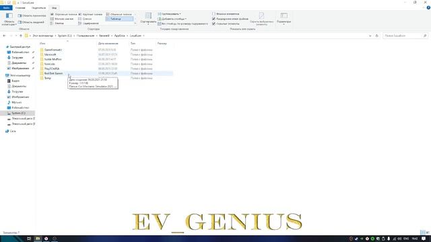Select Small icons layout (Мелкие значки)

click(x=62, y=19)
